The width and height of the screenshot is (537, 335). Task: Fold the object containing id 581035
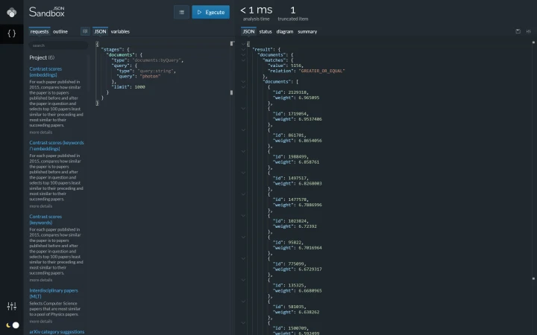pyautogui.click(x=243, y=301)
